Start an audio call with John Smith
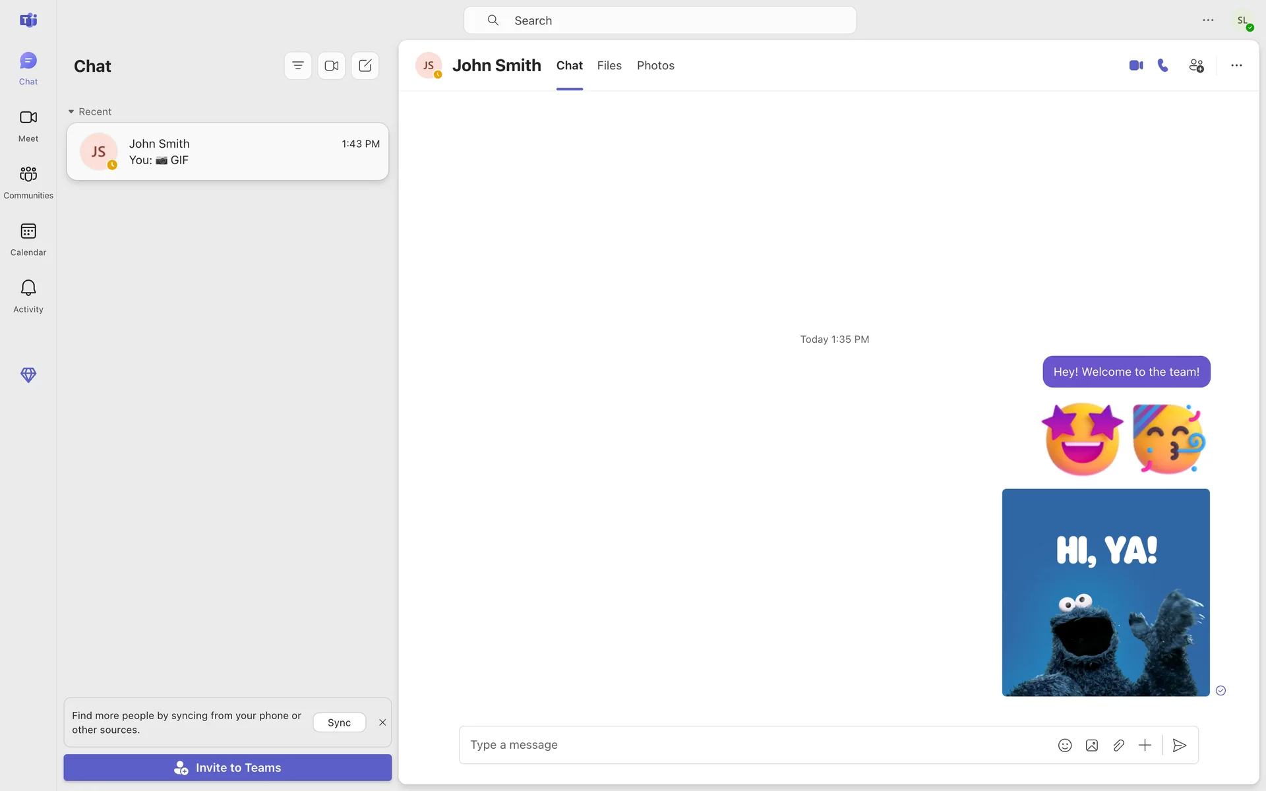1266x791 pixels. (1163, 65)
